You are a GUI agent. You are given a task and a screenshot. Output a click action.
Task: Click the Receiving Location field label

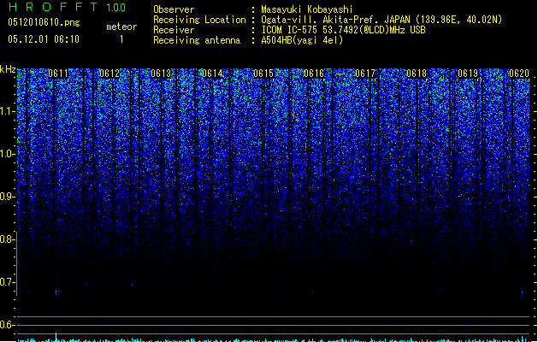pyautogui.click(x=199, y=20)
